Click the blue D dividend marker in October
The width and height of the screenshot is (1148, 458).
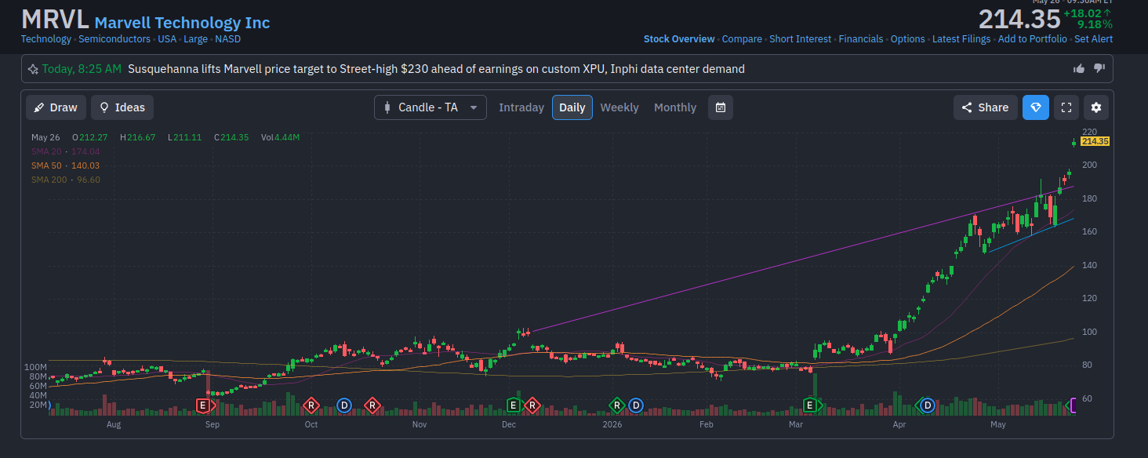[343, 405]
